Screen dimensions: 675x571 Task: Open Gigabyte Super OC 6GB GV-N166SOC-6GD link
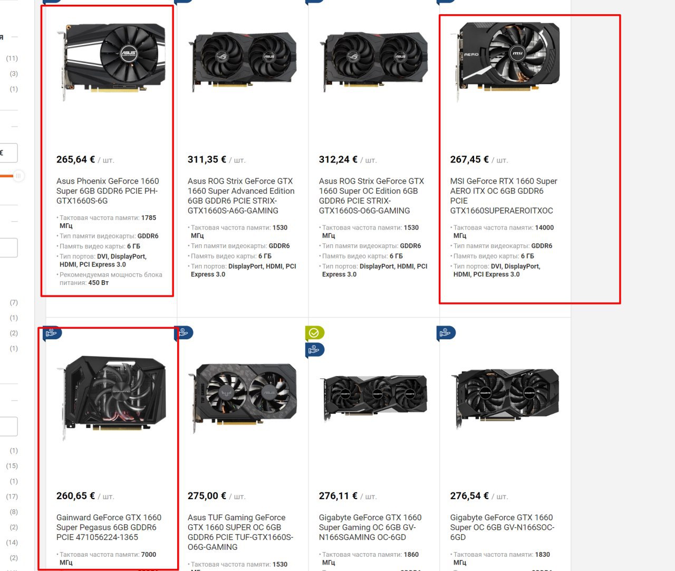pos(502,527)
